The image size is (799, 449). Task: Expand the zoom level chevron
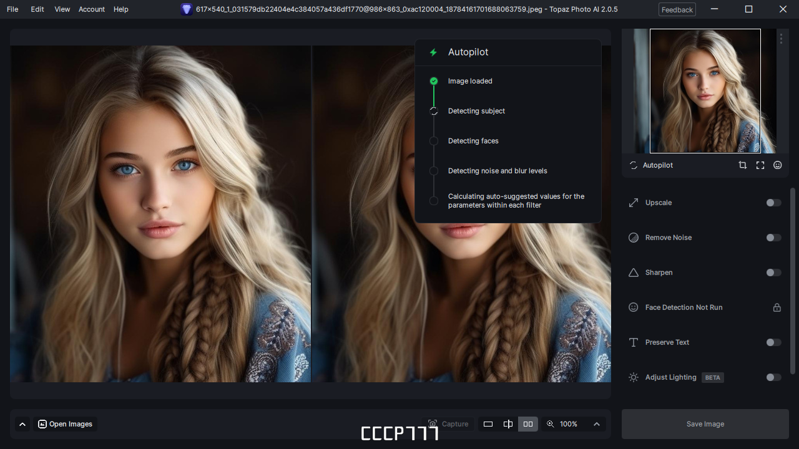pos(597,424)
